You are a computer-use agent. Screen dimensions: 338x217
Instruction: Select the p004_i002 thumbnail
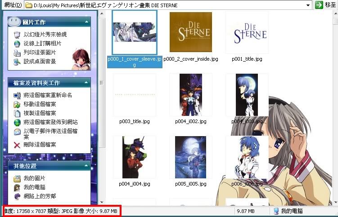click(191, 95)
